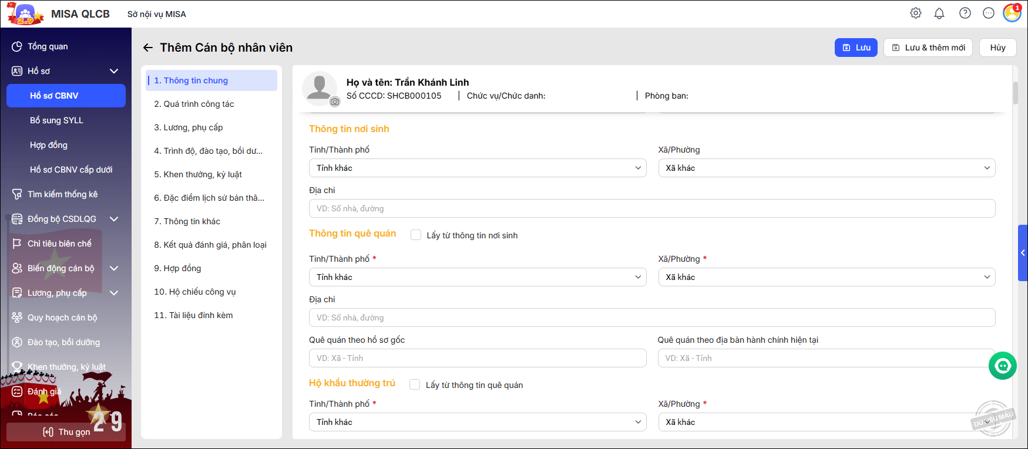Open the settings gear icon
Screen dimensions: 1028x449
[x=916, y=13]
